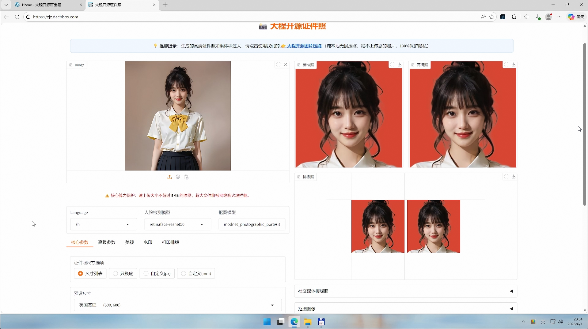
Task: Switch to the 核心参数 tab
Action: pyautogui.click(x=80, y=242)
